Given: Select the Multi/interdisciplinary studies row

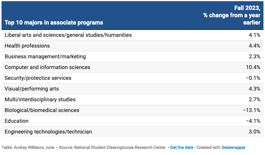Looking at the screenshot, I should [40, 99].
